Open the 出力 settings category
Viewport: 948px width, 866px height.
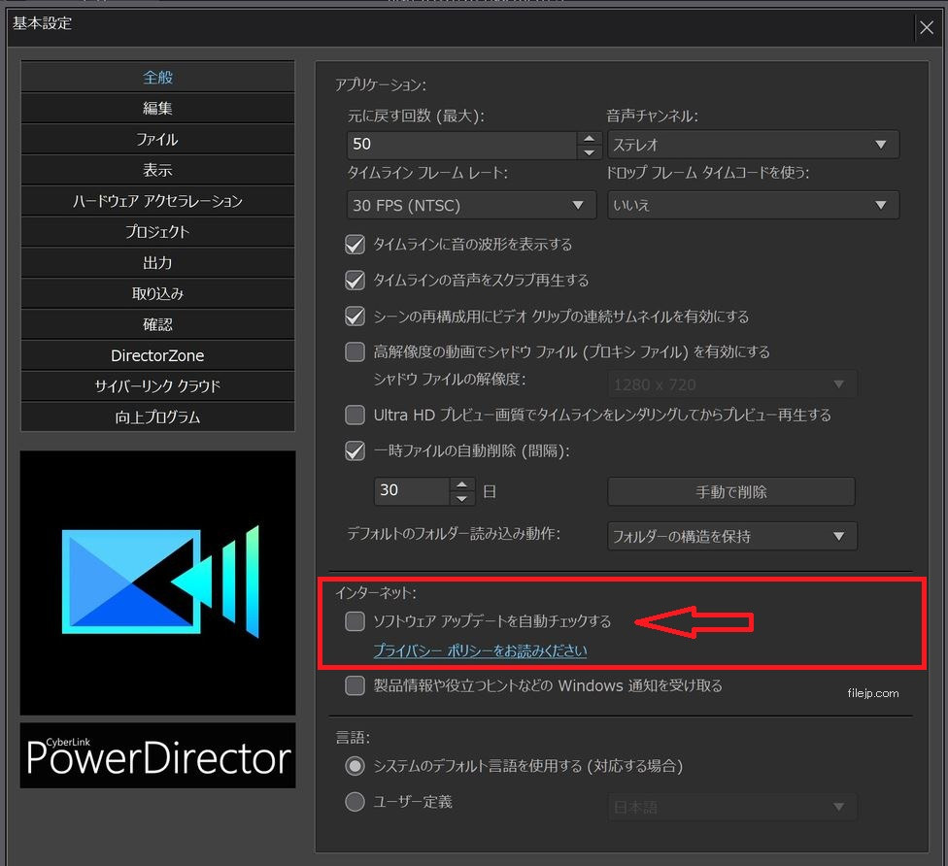click(157, 262)
